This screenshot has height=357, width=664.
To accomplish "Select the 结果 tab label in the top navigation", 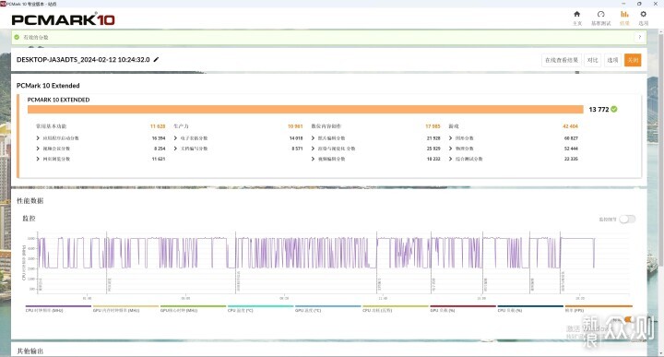I will 624,23.
